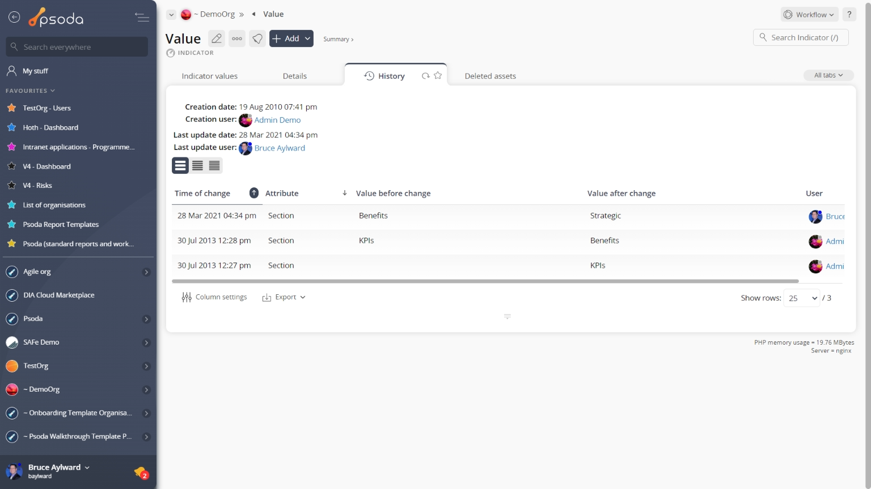Viewport: 871px width, 489px height.
Task: Open the All tabs dropdown
Action: click(828, 75)
